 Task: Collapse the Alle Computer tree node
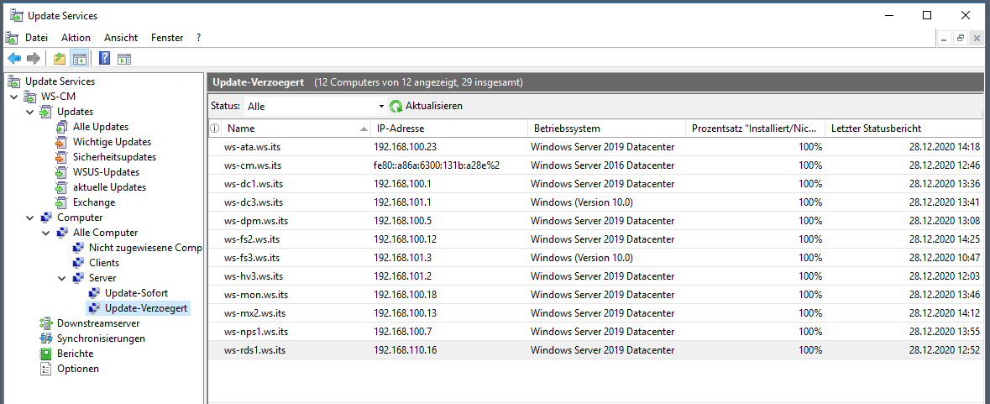tap(46, 233)
